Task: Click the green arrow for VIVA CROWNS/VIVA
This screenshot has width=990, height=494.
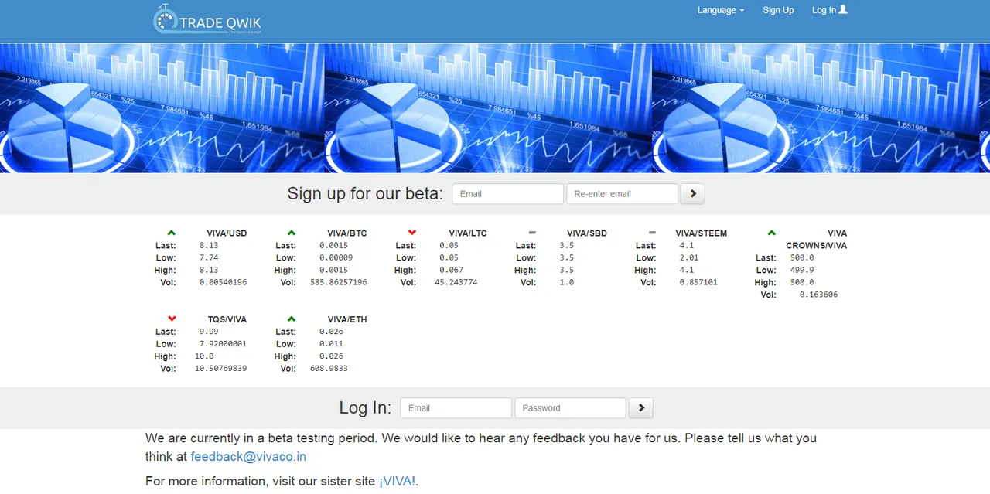Action: [771, 233]
